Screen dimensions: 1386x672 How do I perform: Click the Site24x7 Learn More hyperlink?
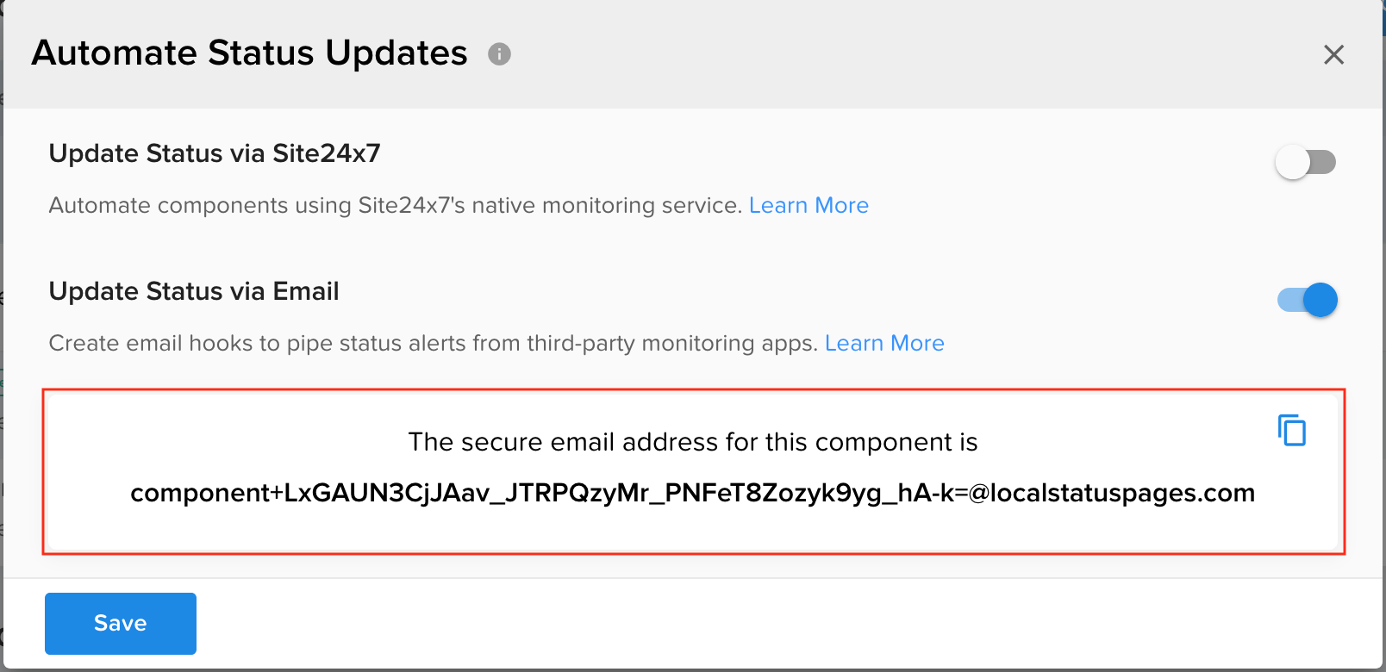pyautogui.click(x=808, y=205)
